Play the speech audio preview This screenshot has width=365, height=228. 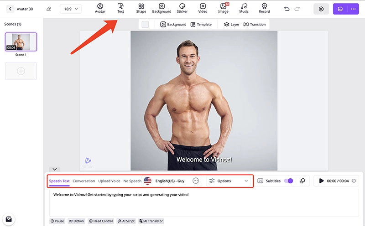point(321,181)
